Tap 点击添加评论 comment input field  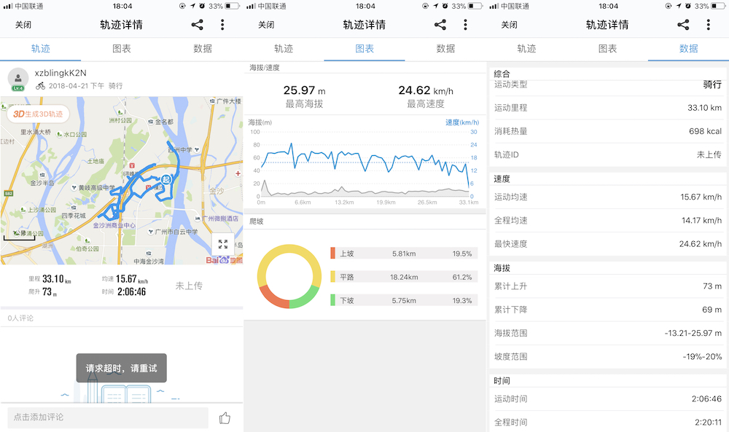click(x=108, y=417)
